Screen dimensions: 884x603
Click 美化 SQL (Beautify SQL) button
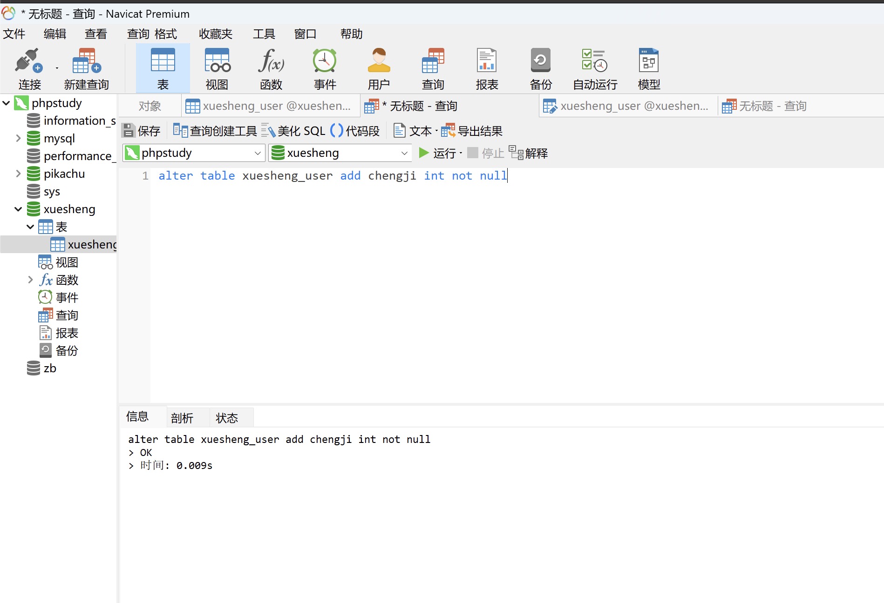293,131
